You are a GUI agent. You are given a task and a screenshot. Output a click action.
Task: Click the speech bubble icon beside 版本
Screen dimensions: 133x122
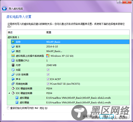[x=13, y=46]
